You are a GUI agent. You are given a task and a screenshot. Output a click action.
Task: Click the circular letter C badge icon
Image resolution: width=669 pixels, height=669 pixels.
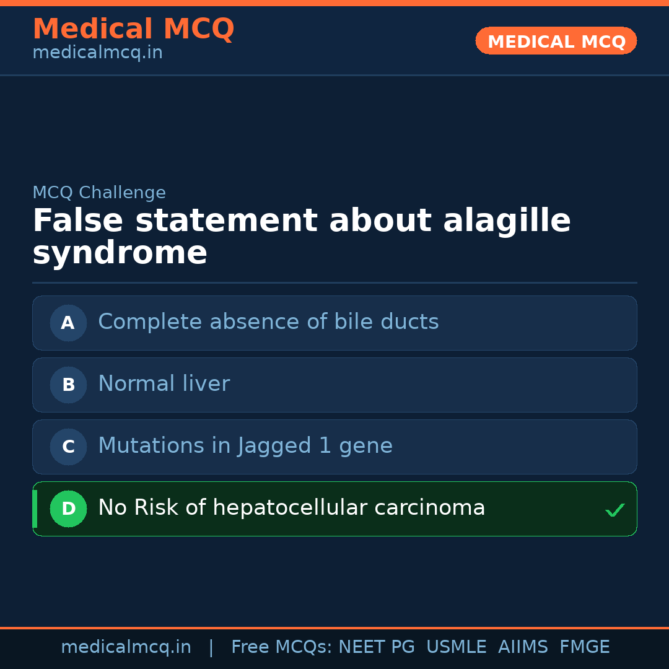tap(68, 447)
